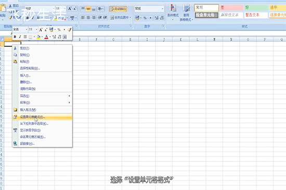The height and width of the screenshot is (190, 286).
Task: Select Format Cells (设置单元格格式) in context menu
Action: coord(43,117)
